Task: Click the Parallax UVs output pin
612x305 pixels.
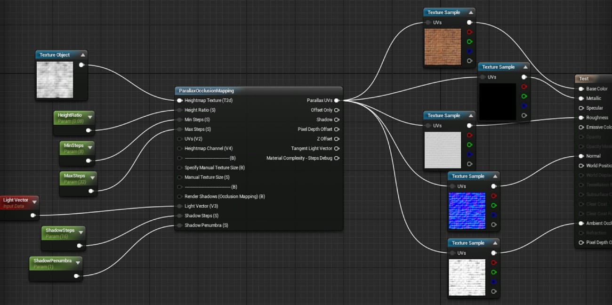Action: 337,100
